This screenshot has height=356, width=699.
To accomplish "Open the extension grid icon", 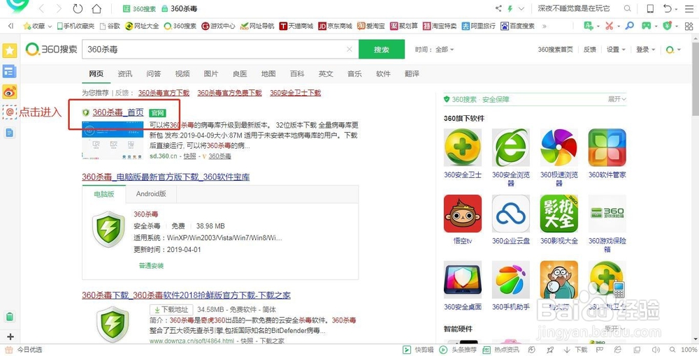I will [689, 26].
